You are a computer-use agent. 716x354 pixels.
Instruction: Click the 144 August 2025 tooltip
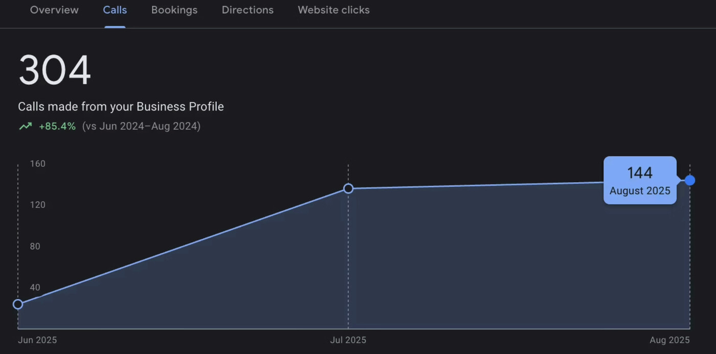coord(640,180)
